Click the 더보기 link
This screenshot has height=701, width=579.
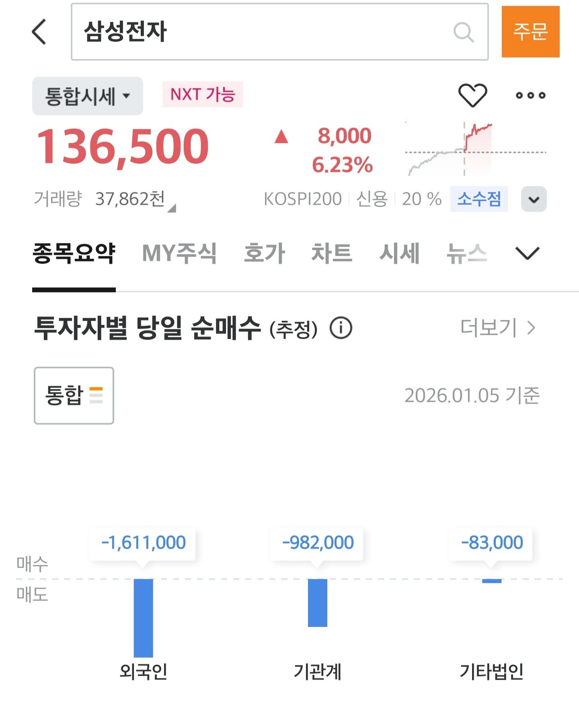pos(498,328)
